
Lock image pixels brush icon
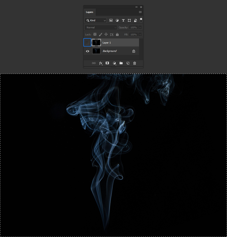coord(100,35)
